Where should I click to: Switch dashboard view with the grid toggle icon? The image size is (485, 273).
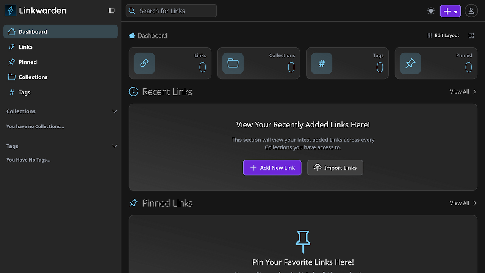[x=471, y=35]
